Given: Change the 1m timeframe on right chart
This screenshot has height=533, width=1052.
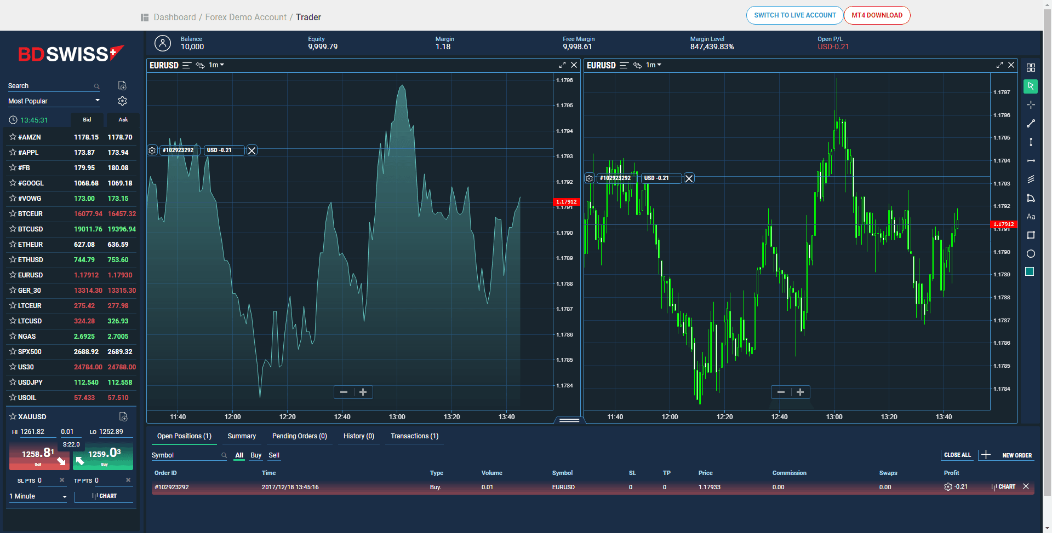Looking at the screenshot, I should click(653, 65).
